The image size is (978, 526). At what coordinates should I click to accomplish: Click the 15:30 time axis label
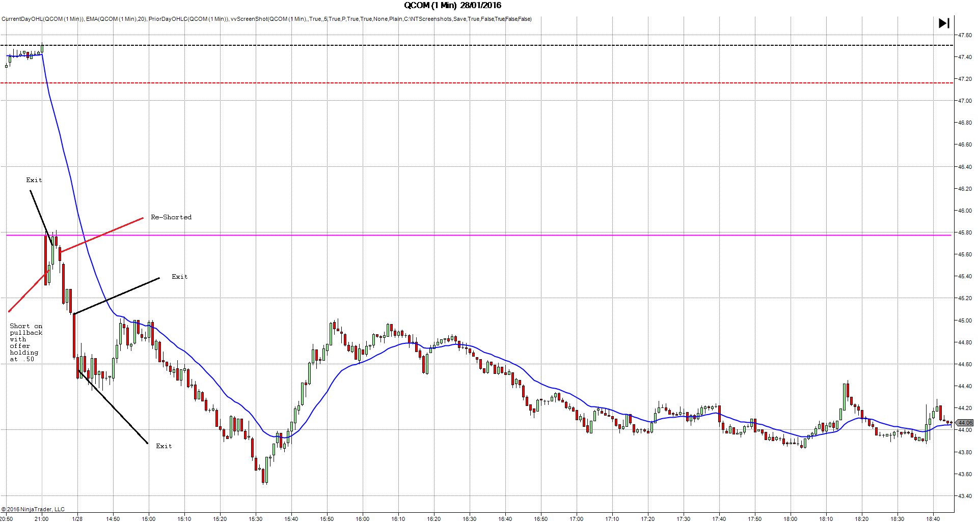pos(256,519)
